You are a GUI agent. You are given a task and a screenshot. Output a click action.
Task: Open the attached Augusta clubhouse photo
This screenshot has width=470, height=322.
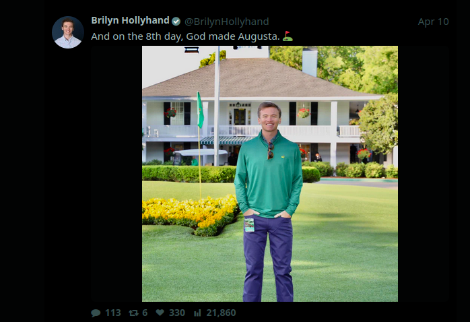coord(270,174)
